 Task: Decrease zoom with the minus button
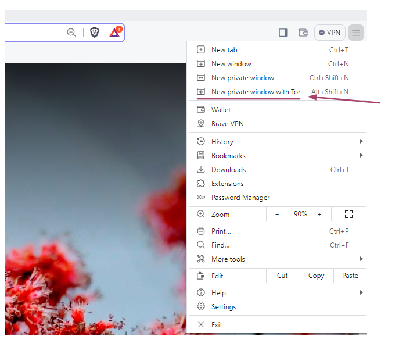tap(277, 214)
